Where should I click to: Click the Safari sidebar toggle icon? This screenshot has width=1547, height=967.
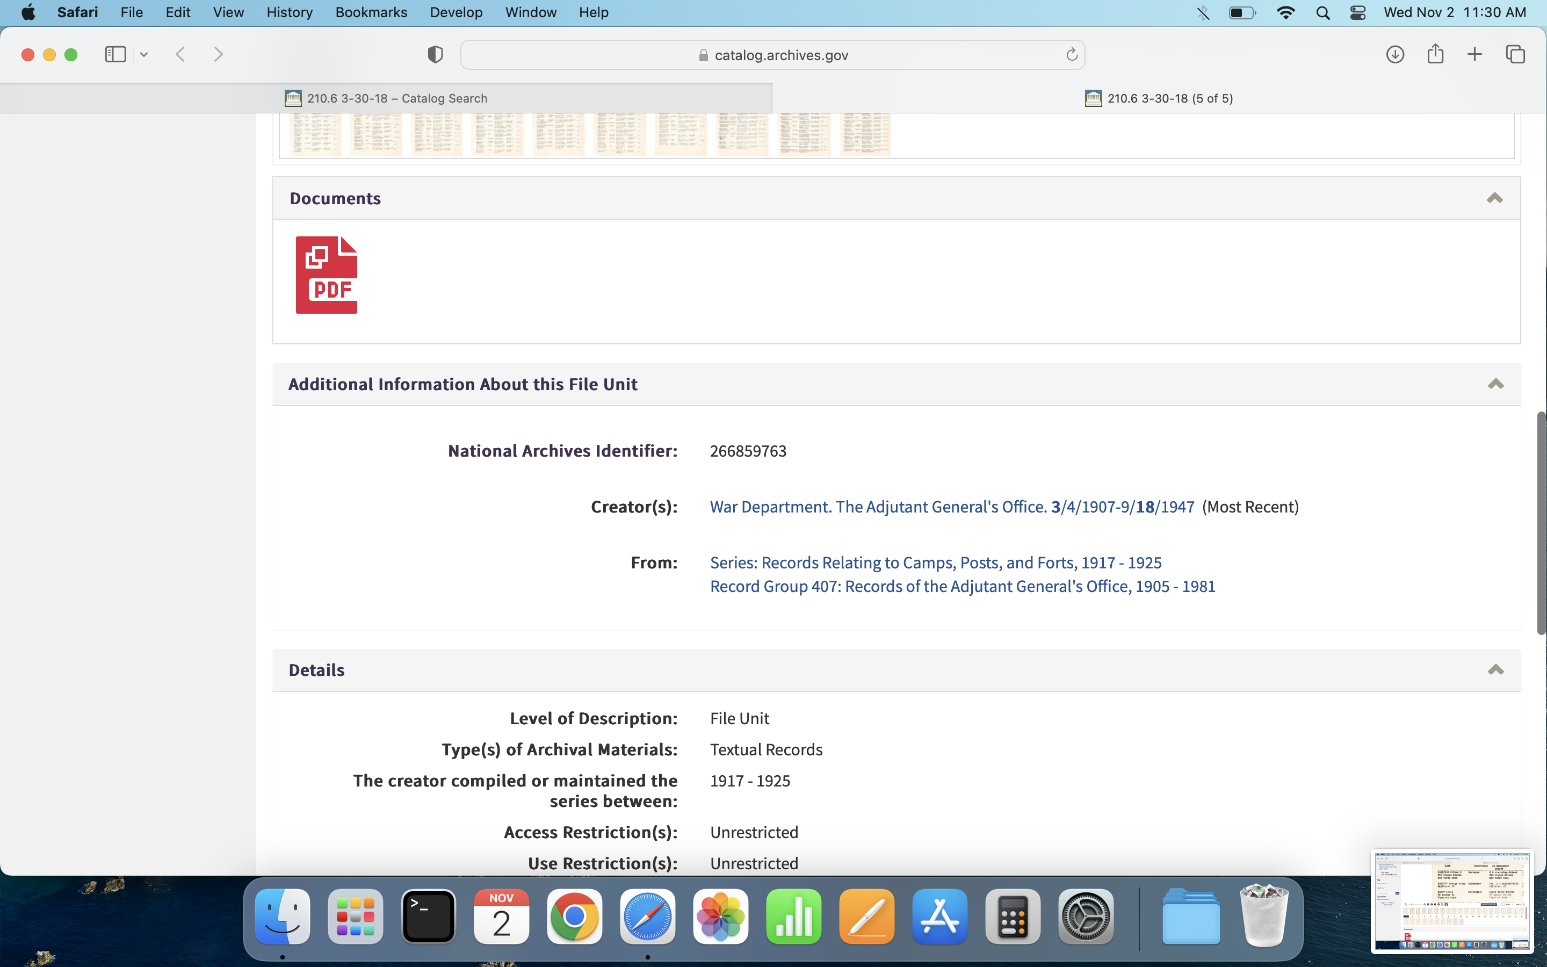coord(115,54)
